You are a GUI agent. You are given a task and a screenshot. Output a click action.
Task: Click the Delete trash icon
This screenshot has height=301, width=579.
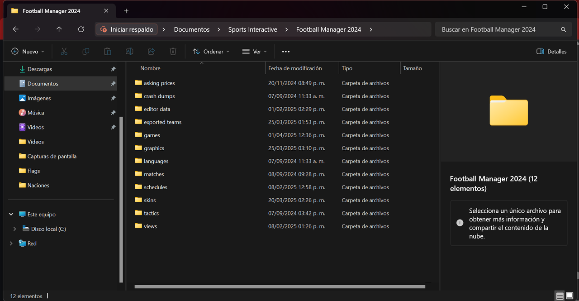(173, 52)
